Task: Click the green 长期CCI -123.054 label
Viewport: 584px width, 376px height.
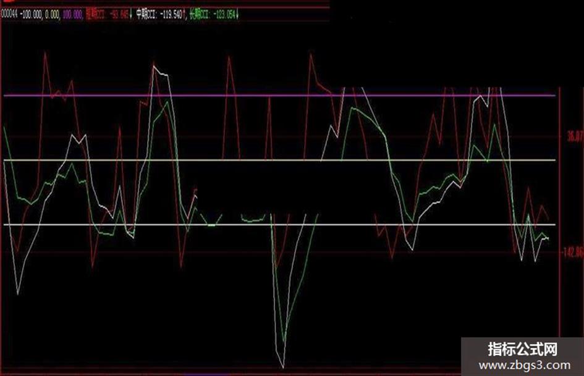Action: tap(213, 15)
